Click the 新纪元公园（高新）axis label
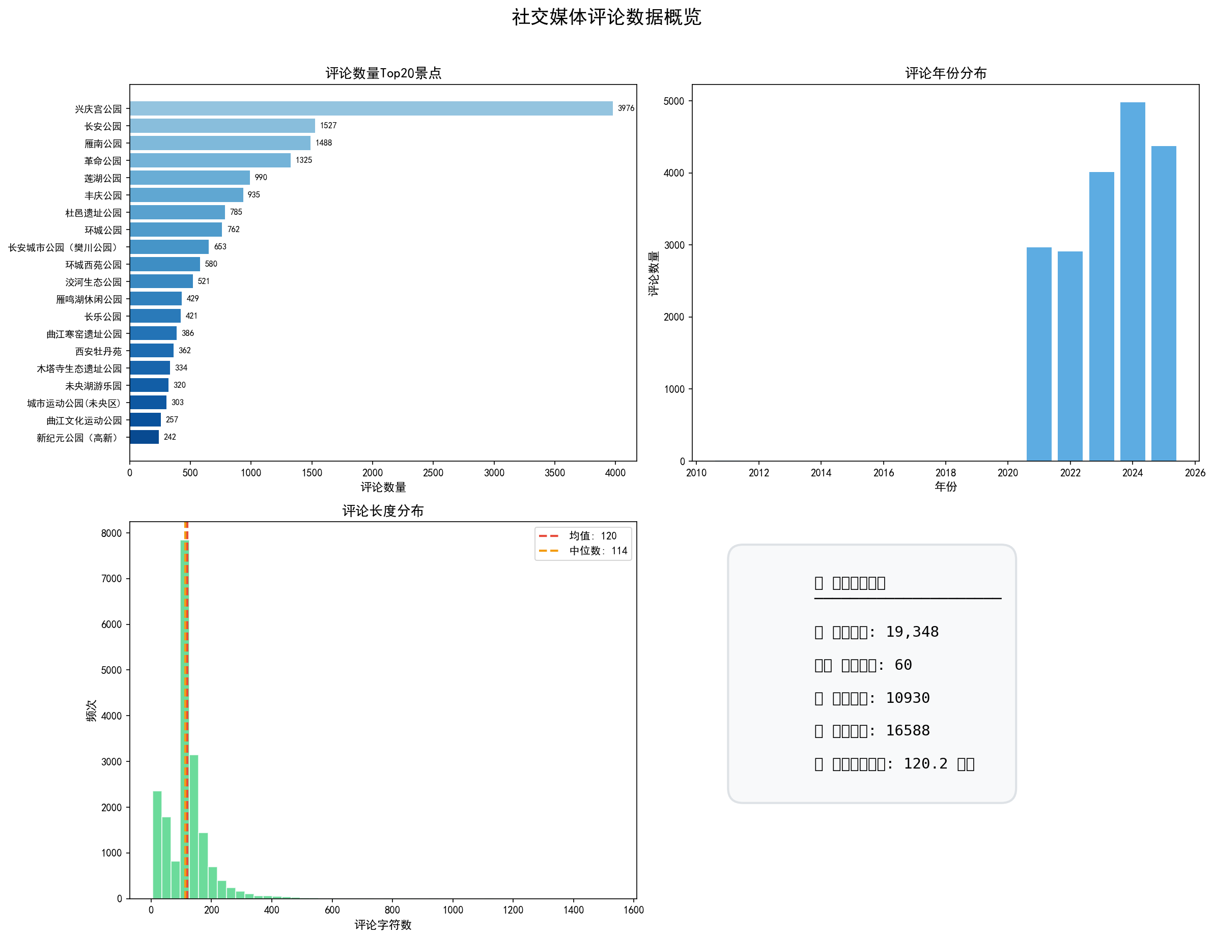Image resolution: width=1213 pixels, height=938 pixels. click(78, 438)
